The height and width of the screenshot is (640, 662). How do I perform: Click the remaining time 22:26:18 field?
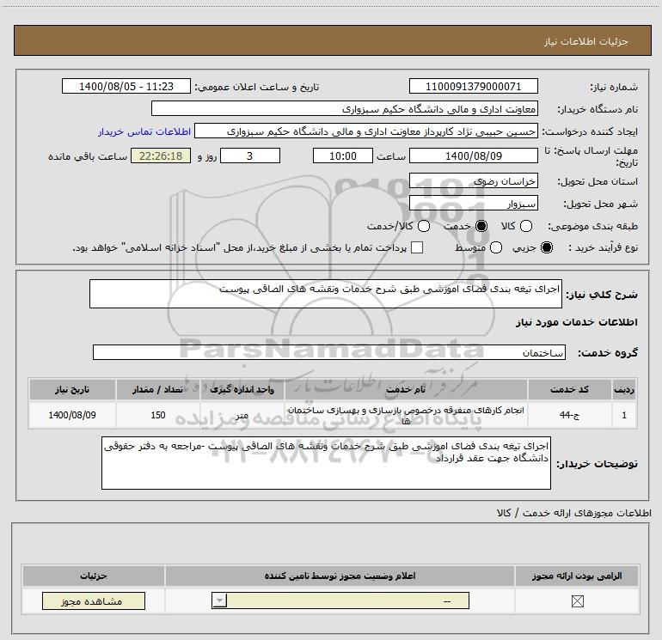[161, 155]
